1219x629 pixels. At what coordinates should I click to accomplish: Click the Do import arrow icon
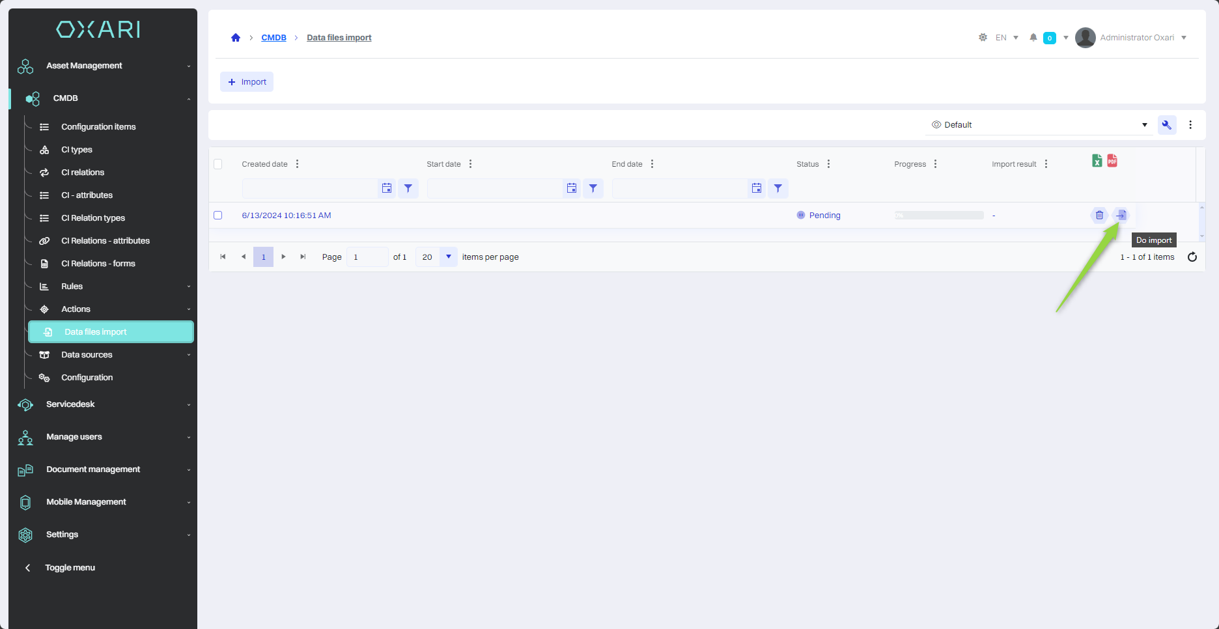click(x=1121, y=215)
